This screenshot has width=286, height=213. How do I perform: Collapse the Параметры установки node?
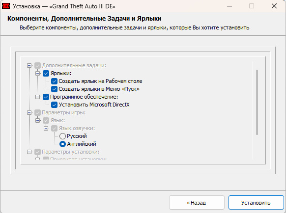click(x=29, y=152)
